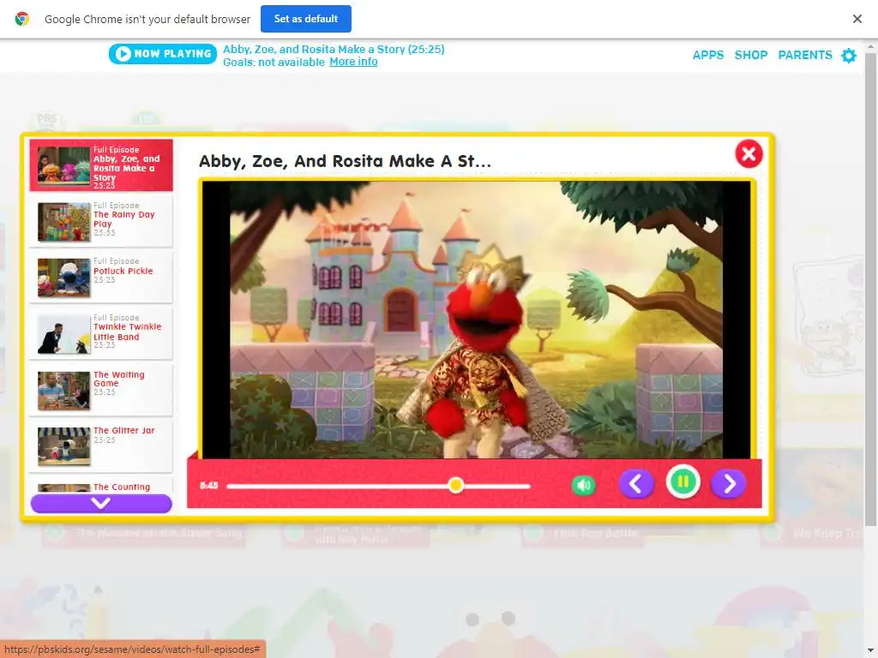Play the Potluck Pickle episode
The width and height of the screenshot is (878, 658).
pos(101,278)
